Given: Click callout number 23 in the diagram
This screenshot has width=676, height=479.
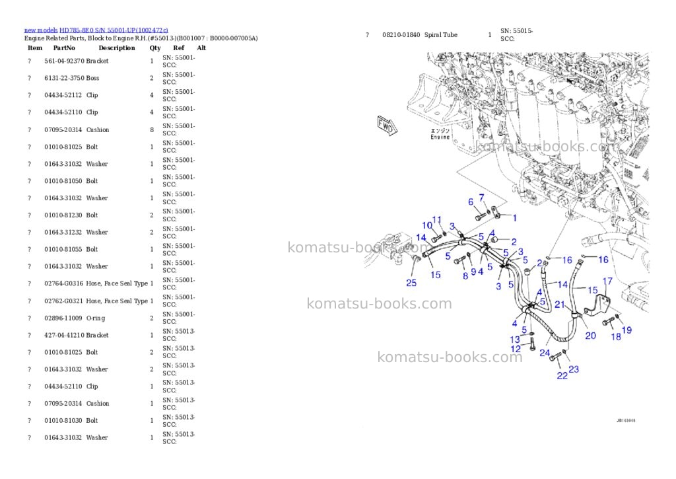Looking at the screenshot, I should 574,369.
